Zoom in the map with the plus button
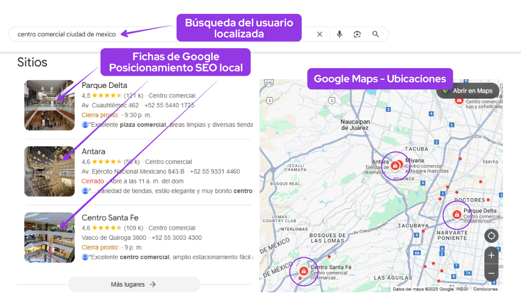This screenshot has height=305, width=521. click(491, 255)
